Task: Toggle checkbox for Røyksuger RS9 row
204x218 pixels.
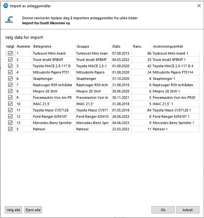Action: [x=10, y=85]
